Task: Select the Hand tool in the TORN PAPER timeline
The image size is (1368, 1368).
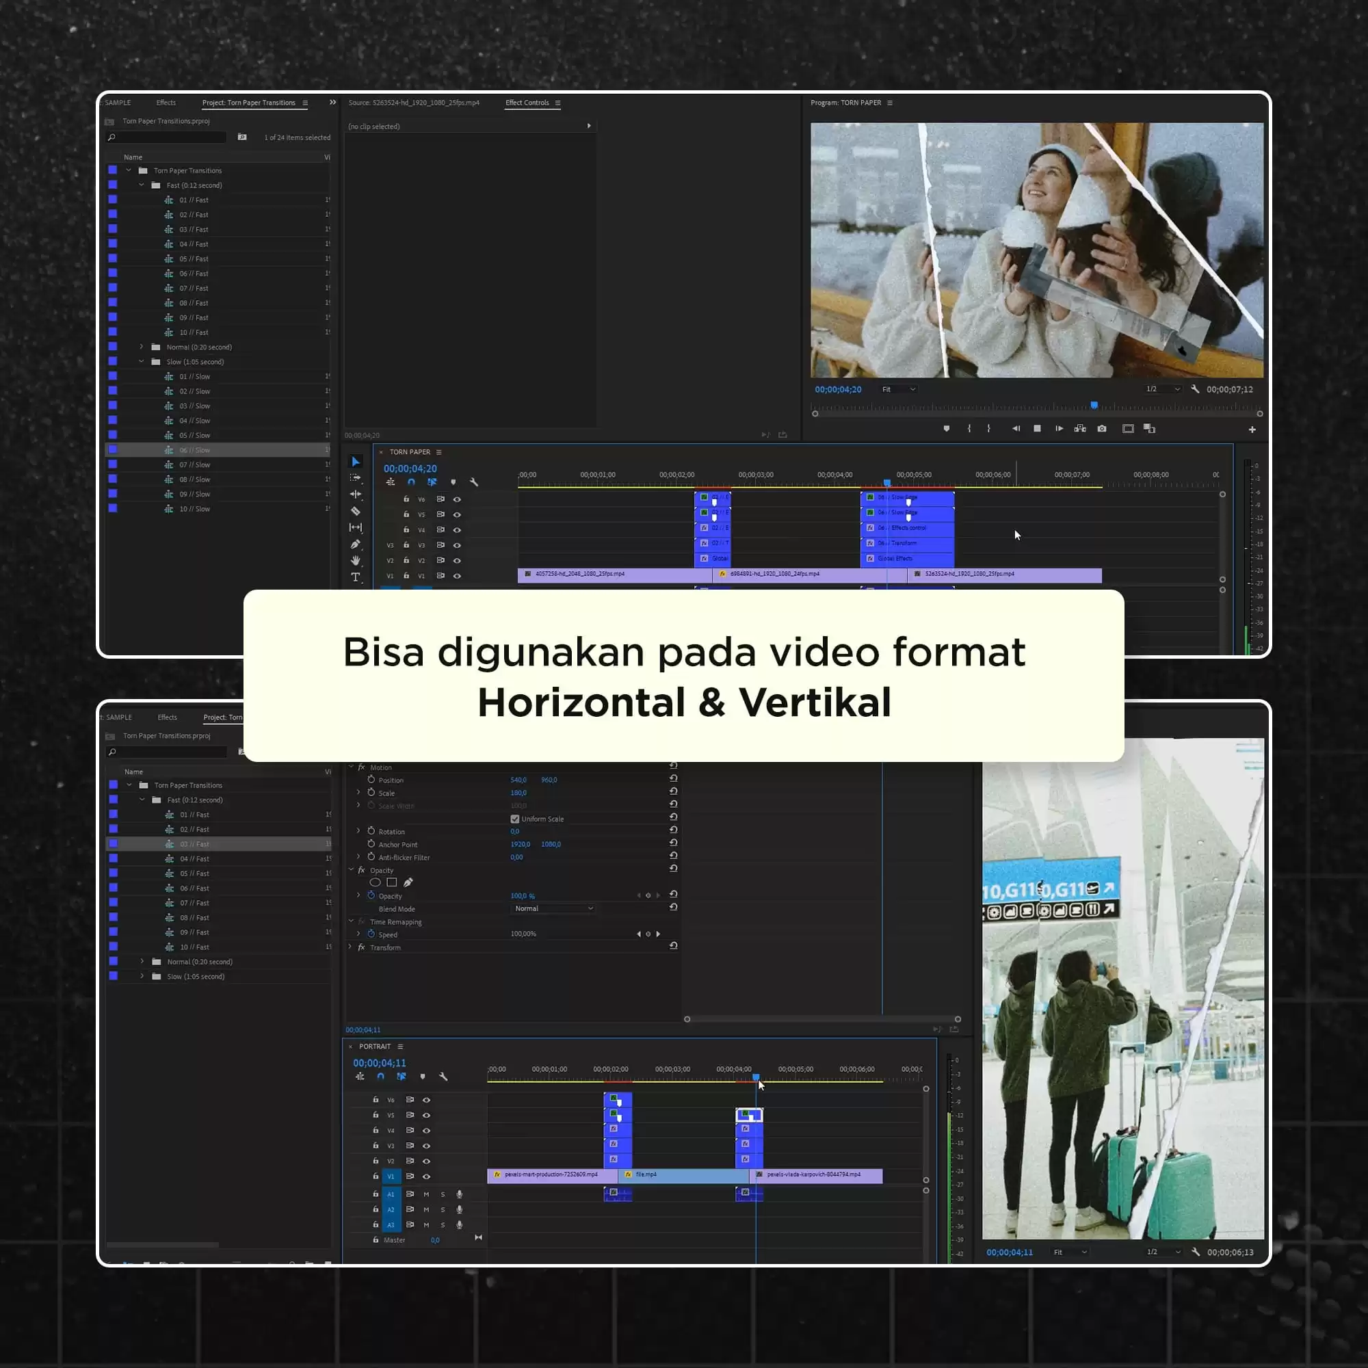Action: (356, 561)
